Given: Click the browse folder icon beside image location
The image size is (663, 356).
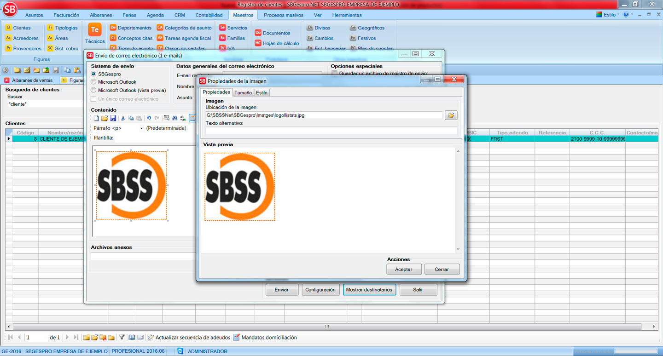Looking at the screenshot, I should tap(451, 115).
